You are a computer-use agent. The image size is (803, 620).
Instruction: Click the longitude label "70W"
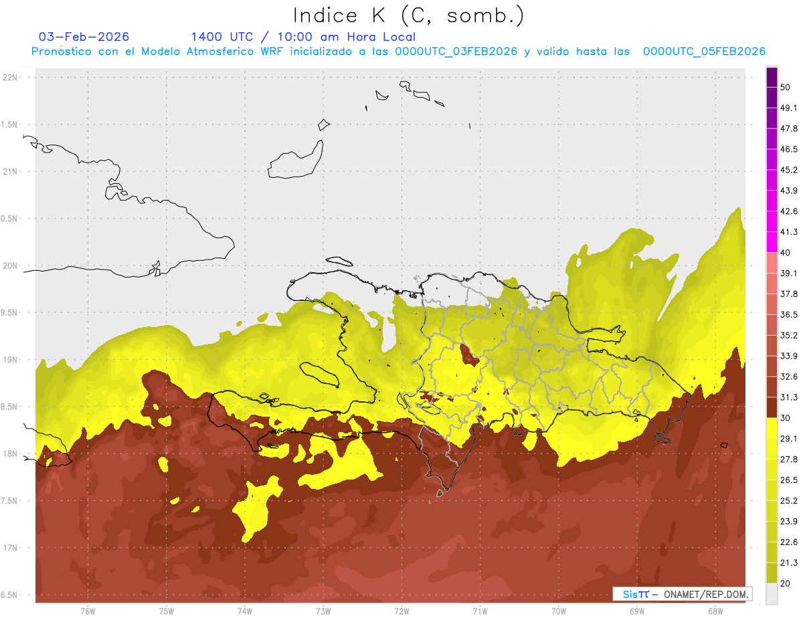[x=559, y=611]
